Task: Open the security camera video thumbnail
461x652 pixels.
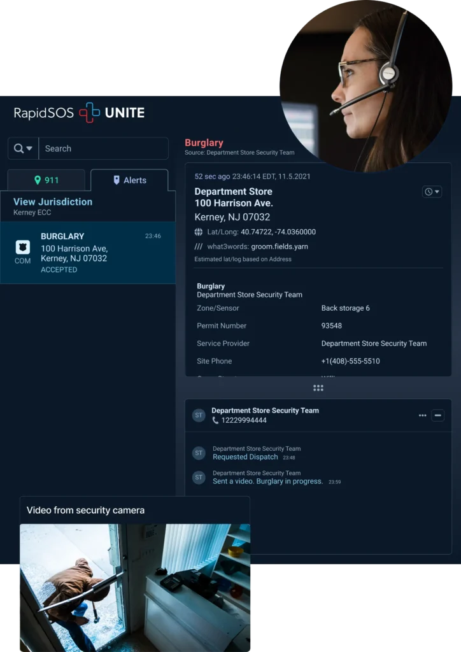Action: pyautogui.click(x=135, y=586)
